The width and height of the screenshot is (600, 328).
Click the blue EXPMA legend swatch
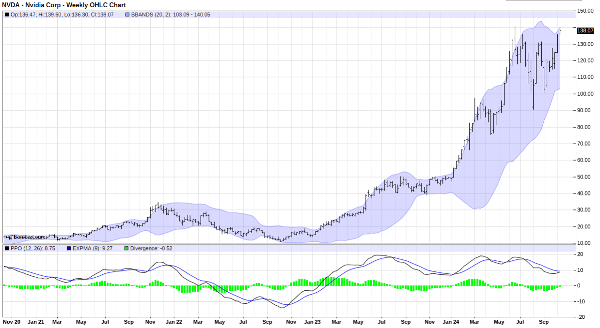tap(68, 248)
